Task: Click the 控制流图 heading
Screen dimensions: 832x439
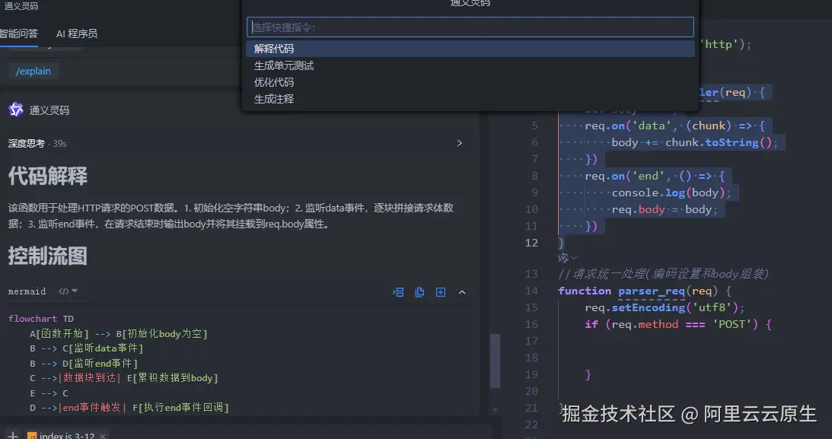Action: point(48,256)
